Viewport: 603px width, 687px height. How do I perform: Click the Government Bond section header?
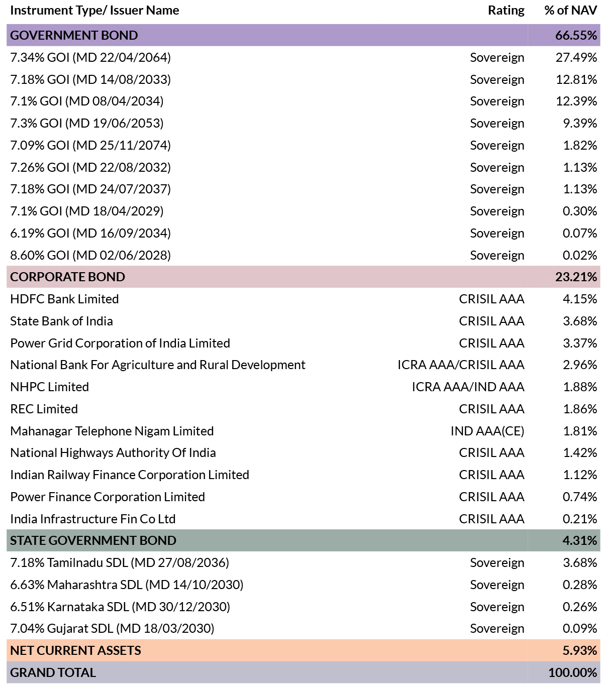coord(74,35)
